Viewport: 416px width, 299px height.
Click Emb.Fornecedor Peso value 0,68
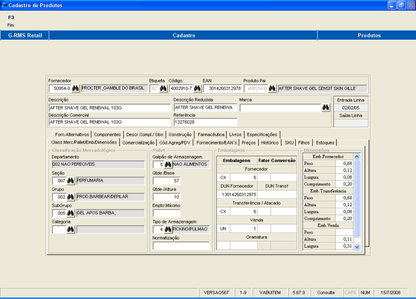coord(344,163)
